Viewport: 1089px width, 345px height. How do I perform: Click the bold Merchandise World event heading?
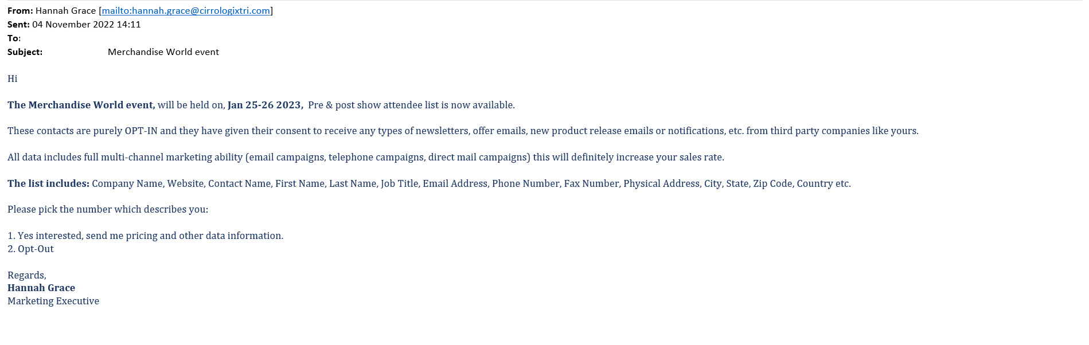pos(81,105)
